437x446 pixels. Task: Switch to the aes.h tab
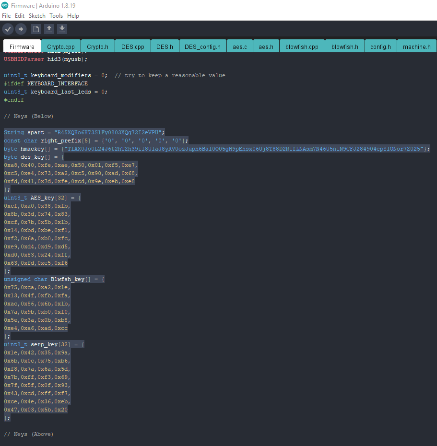pos(266,47)
